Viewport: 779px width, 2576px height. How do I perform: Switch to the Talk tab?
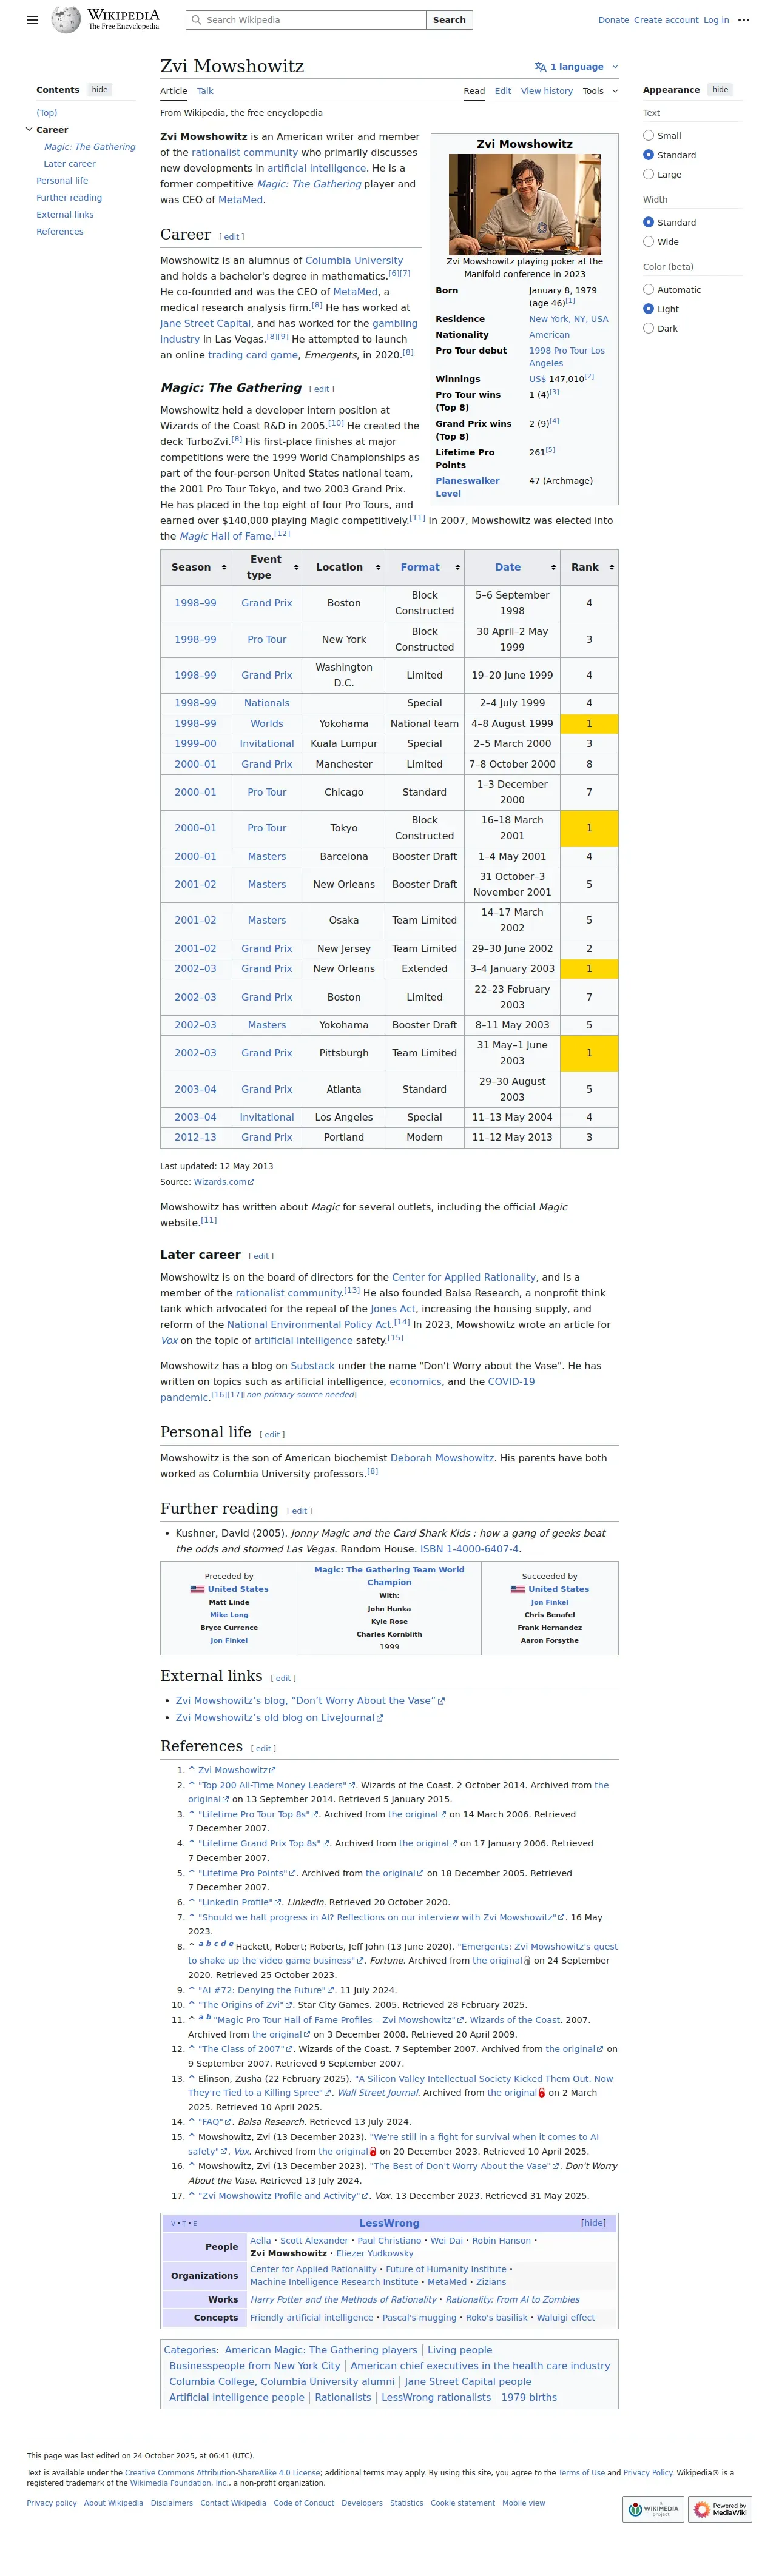click(x=205, y=91)
